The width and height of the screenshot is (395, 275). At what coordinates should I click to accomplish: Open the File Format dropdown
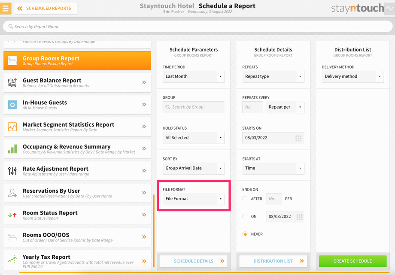click(194, 199)
